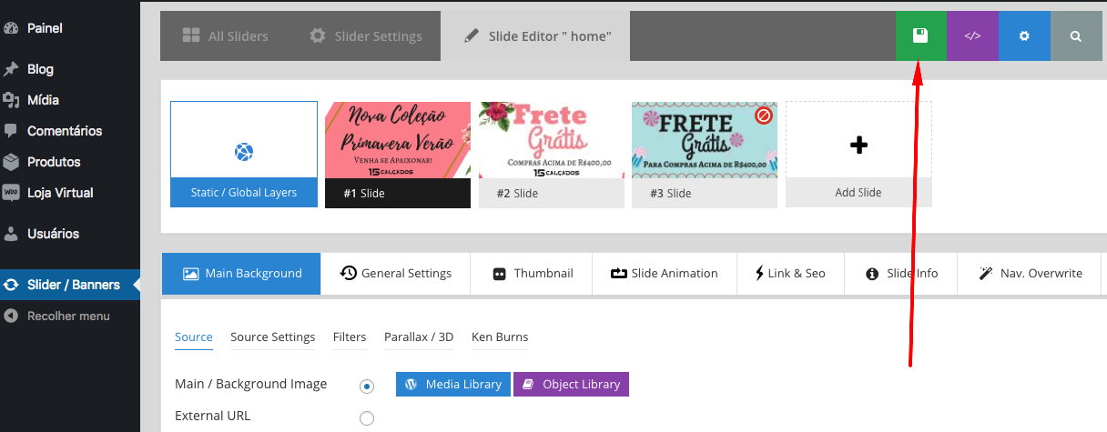
Task: Click the magnifier preview icon
Action: 1076,36
